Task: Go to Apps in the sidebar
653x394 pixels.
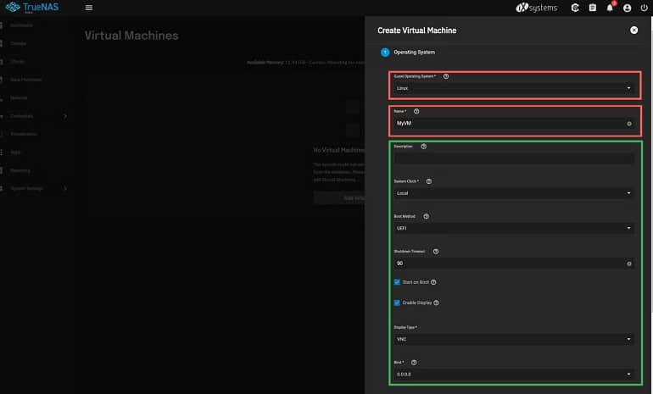Action: 16,153
